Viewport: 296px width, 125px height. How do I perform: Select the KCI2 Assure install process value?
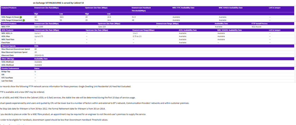point(257,27)
